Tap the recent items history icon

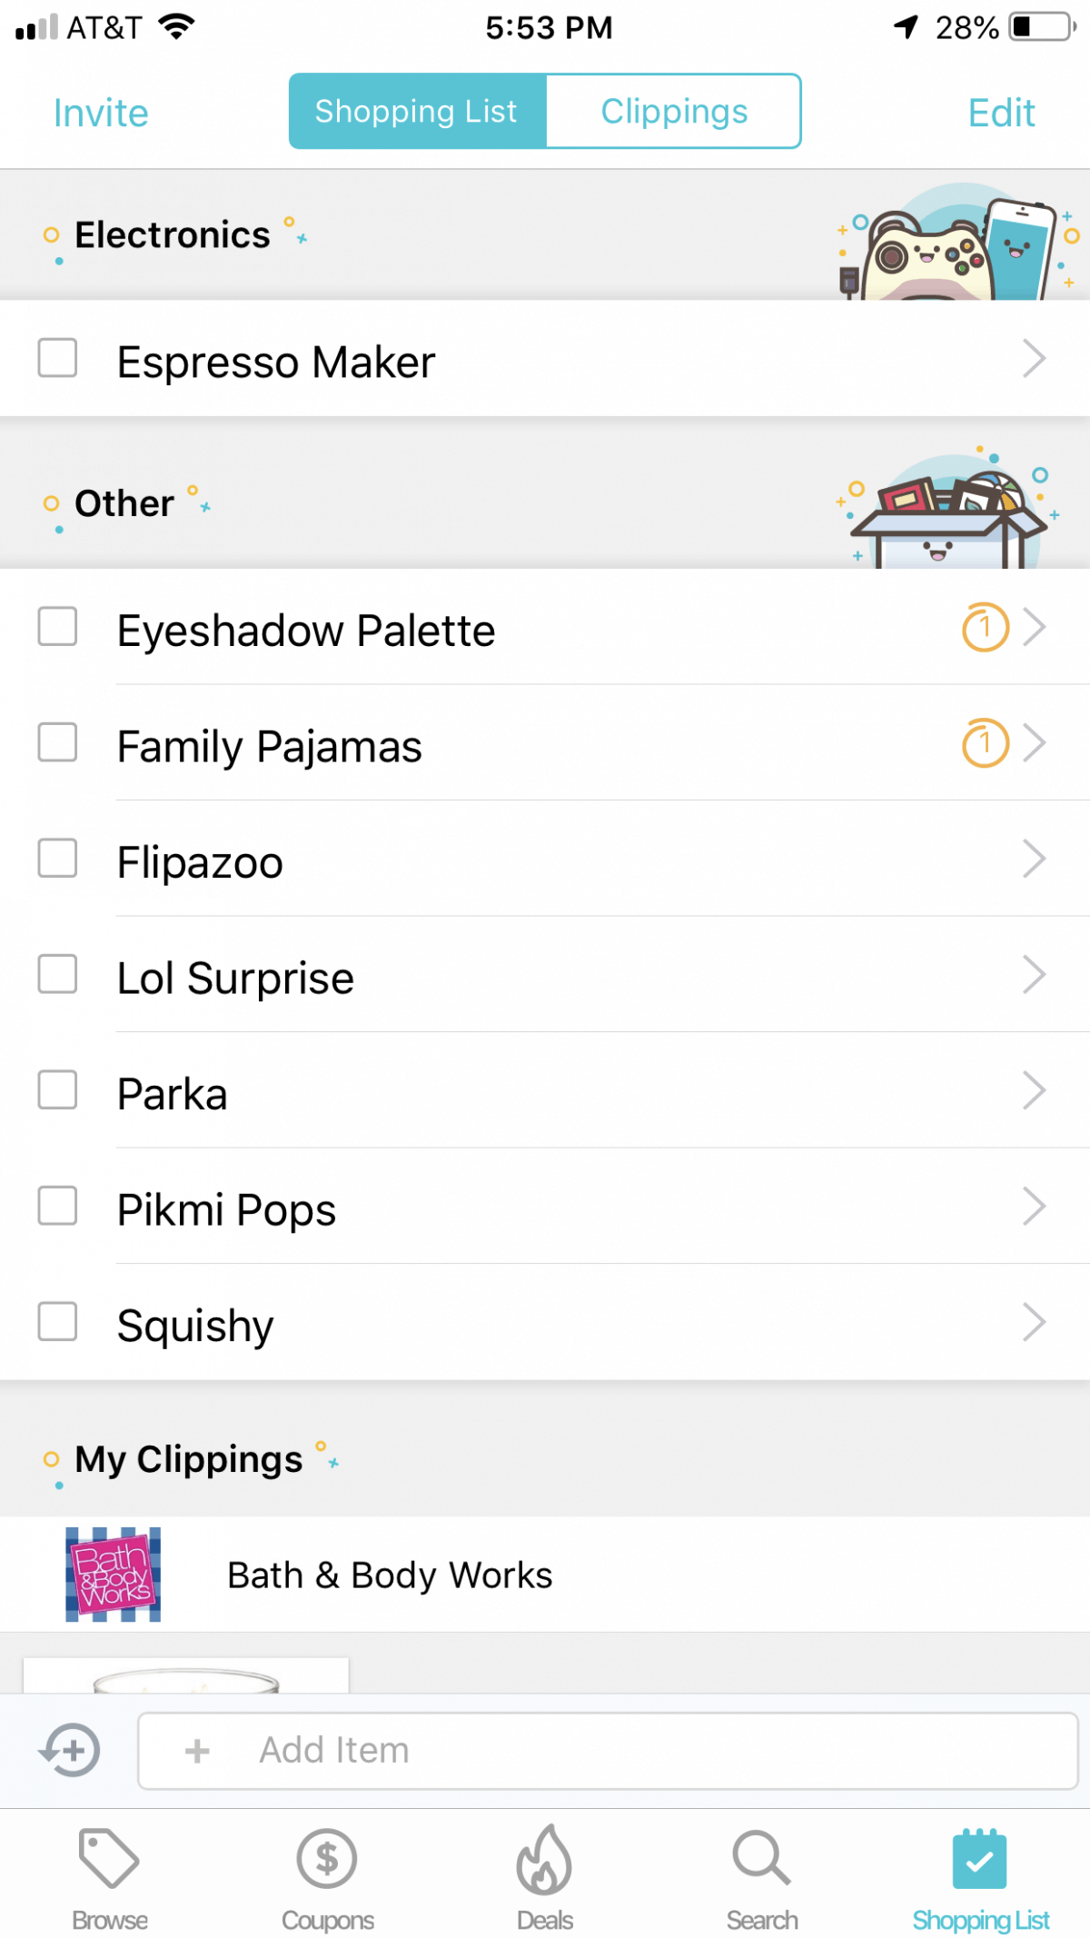69,1750
